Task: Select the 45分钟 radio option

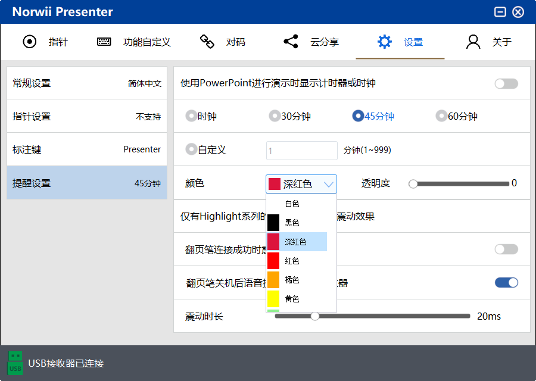Action: click(373, 116)
